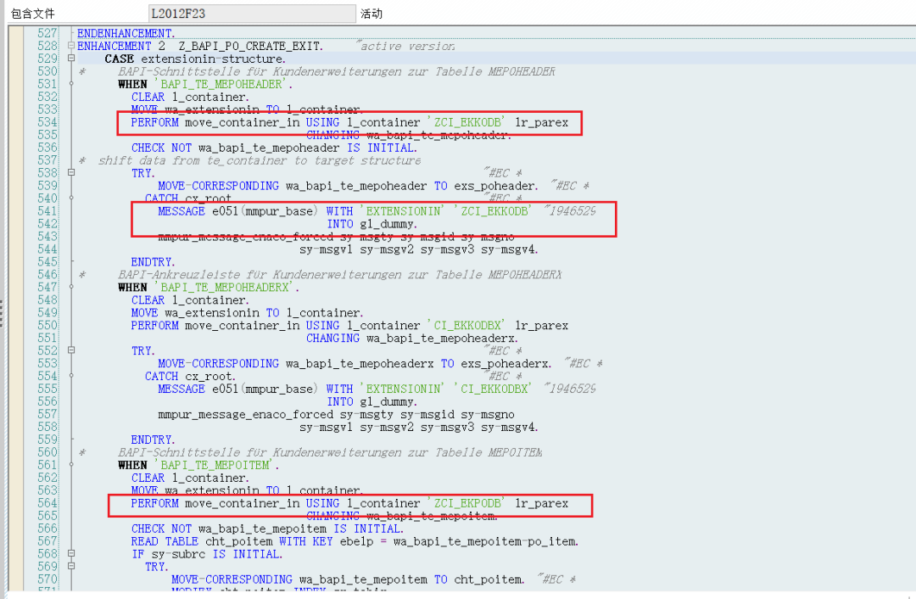This screenshot has height=599, width=916.
Task: Click the BAPI-Schnittstelle MEPOITEM comment on line 560
Action: [x=330, y=452]
